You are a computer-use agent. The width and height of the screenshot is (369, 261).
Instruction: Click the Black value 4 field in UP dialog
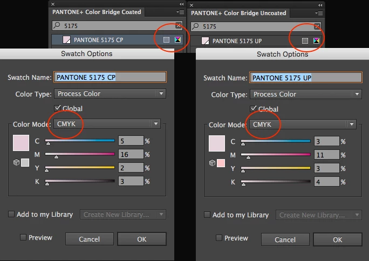pos(326,182)
